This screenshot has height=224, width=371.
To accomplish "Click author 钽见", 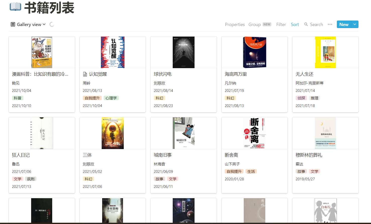I will click(16, 83).
